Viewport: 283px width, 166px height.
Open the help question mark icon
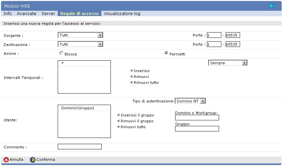coord(272,6)
